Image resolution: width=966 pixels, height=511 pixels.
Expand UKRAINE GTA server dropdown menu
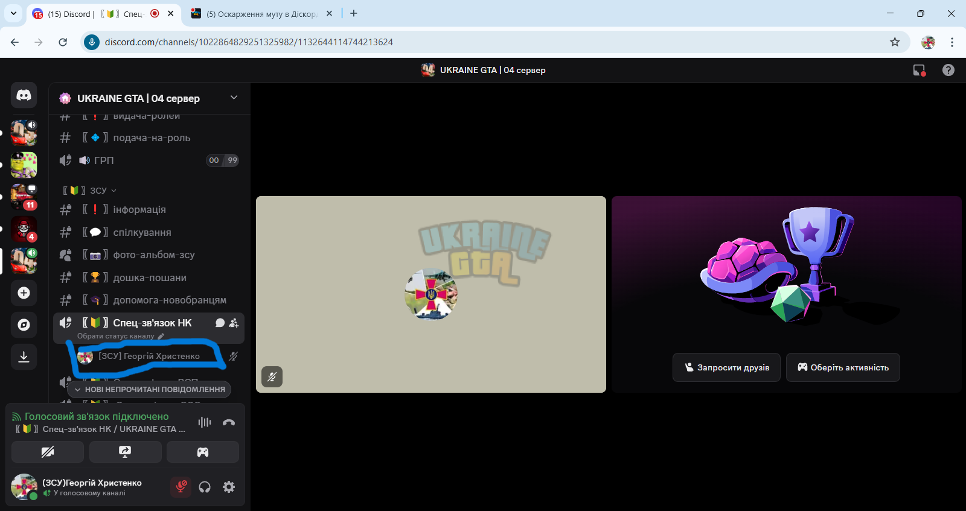[x=234, y=98]
